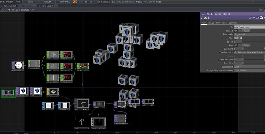Click the back arrow in network path bar

click(x=2, y=10)
